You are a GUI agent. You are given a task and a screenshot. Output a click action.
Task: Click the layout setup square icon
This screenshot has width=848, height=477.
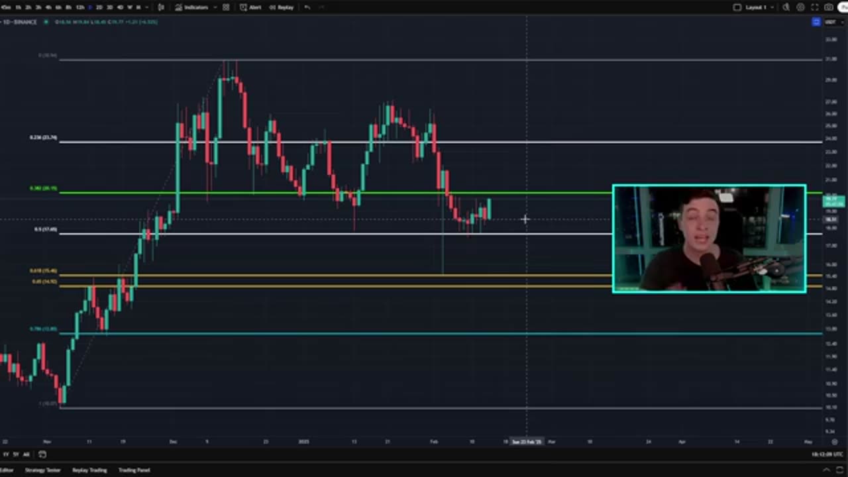(x=737, y=7)
